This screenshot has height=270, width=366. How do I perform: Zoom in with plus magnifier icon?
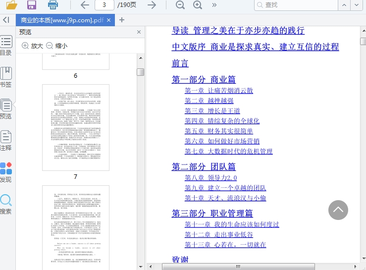(198, 5)
